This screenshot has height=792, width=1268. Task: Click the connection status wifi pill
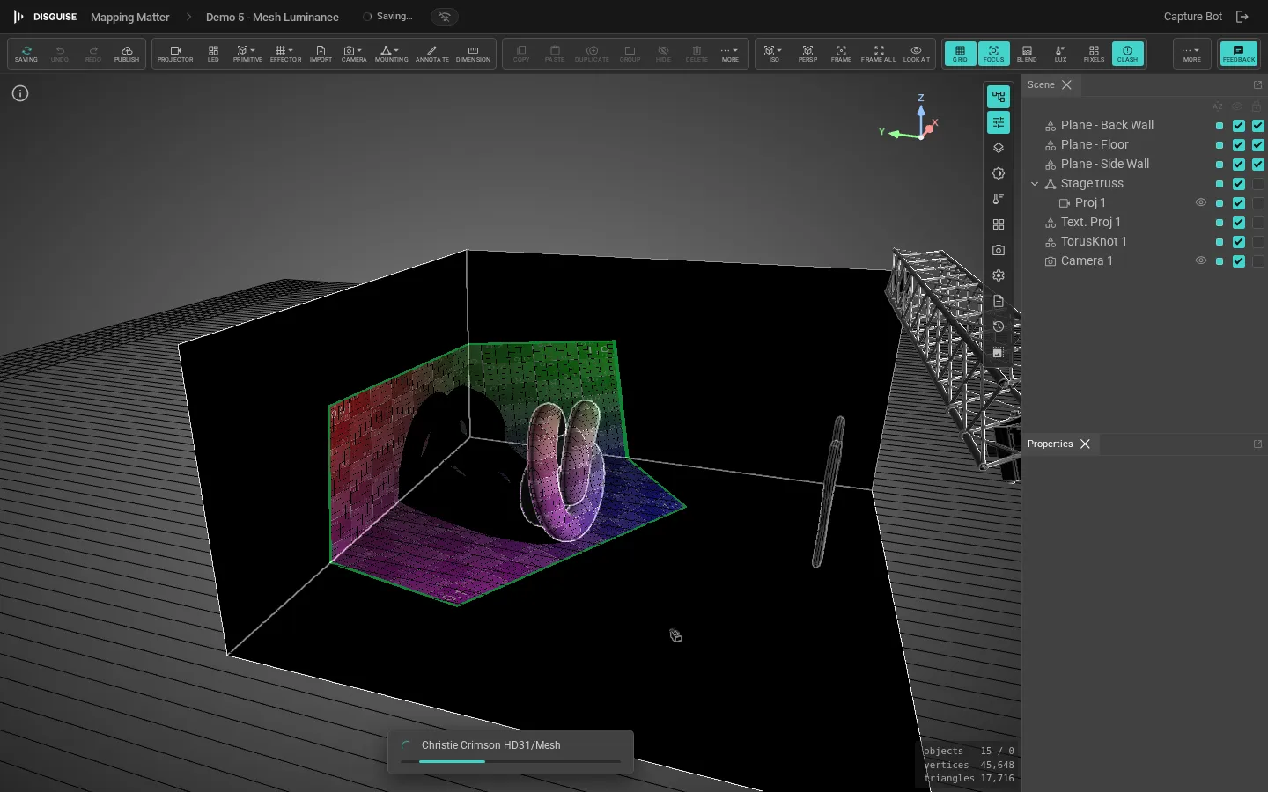(x=445, y=17)
